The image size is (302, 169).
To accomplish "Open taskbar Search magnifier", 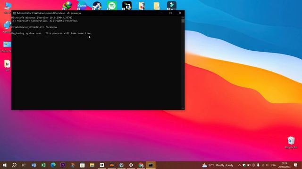I will click(x=14, y=165).
